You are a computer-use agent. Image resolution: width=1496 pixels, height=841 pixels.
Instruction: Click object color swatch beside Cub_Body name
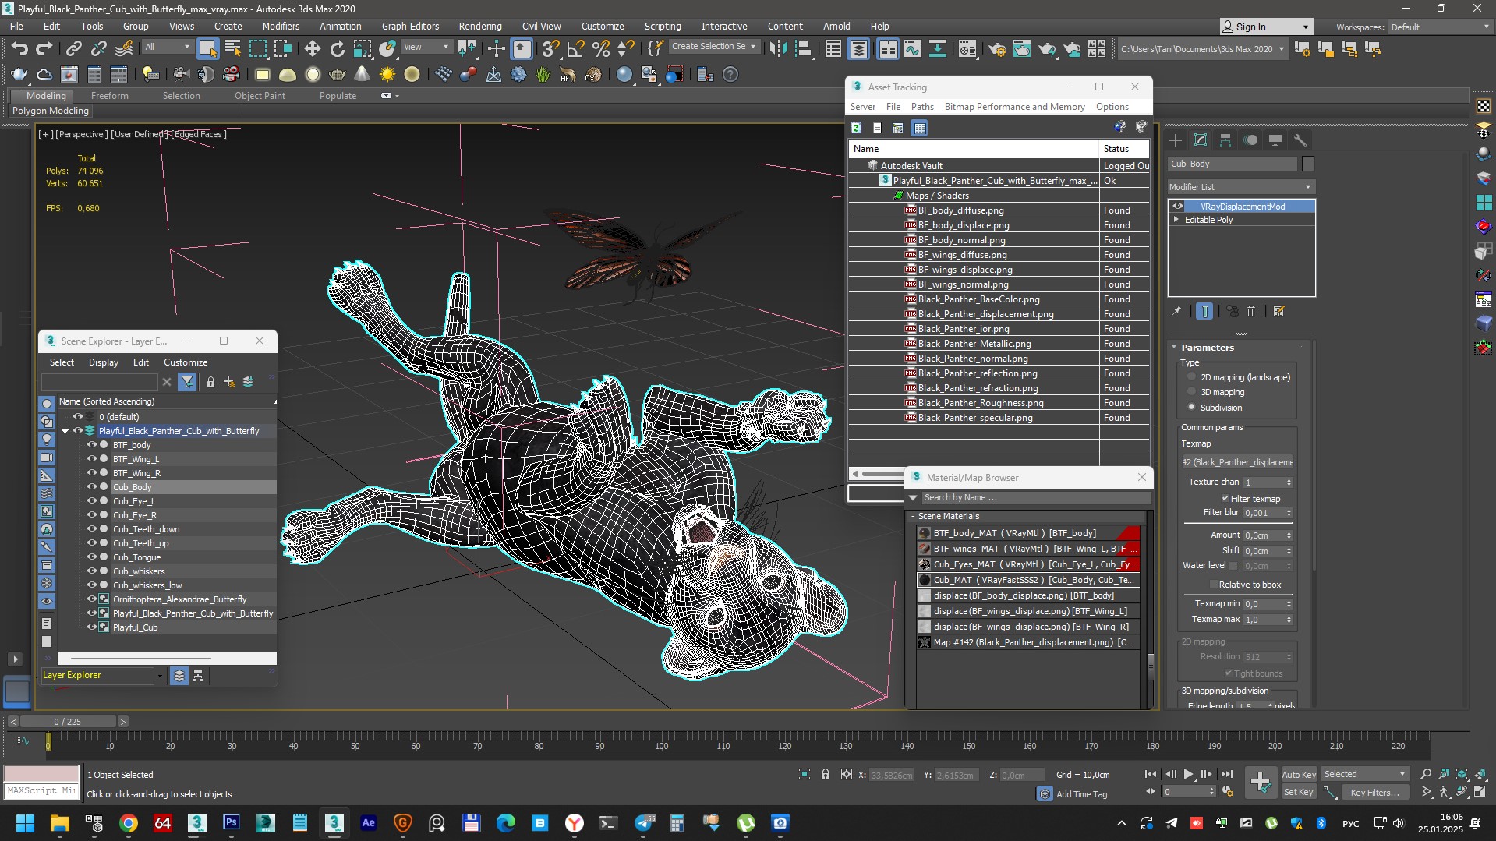[1308, 164]
